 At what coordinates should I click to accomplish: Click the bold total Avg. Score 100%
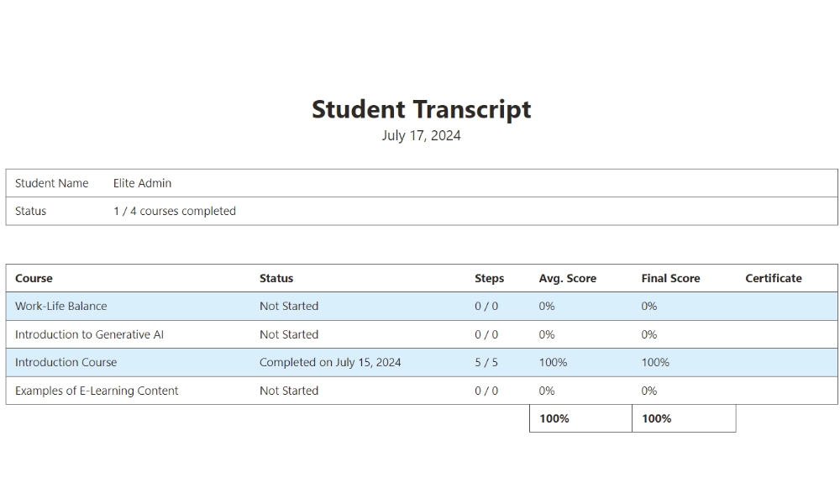[554, 418]
